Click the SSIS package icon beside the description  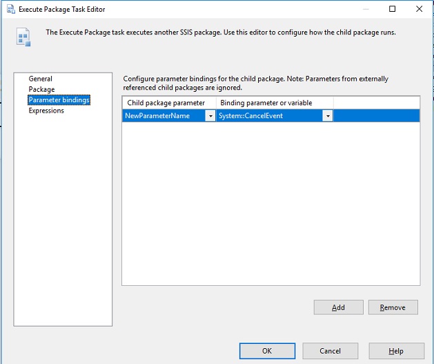click(23, 37)
